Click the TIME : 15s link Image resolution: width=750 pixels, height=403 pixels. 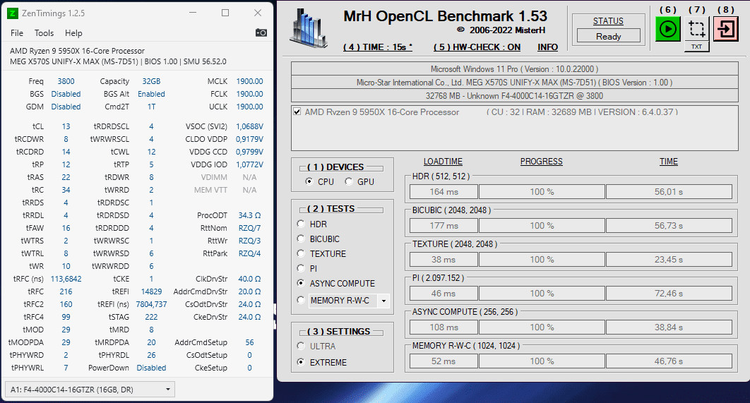pyautogui.click(x=377, y=47)
